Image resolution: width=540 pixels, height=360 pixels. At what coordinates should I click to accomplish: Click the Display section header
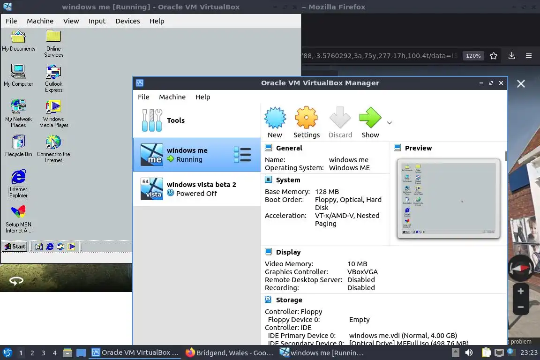pos(288,252)
